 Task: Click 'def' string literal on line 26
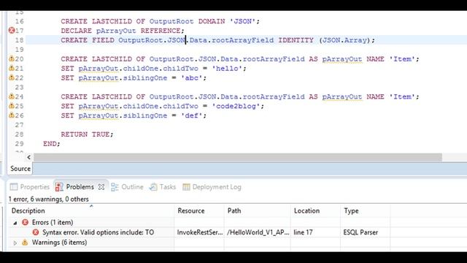(x=191, y=115)
